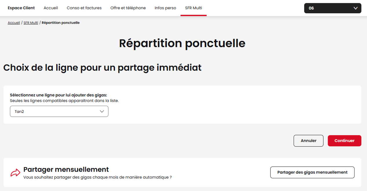Image resolution: width=367 pixels, height=191 pixels.
Task: Click the Répartition ponctuelle breadcrumb text
Action: pyautogui.click(x=61, y=23)
